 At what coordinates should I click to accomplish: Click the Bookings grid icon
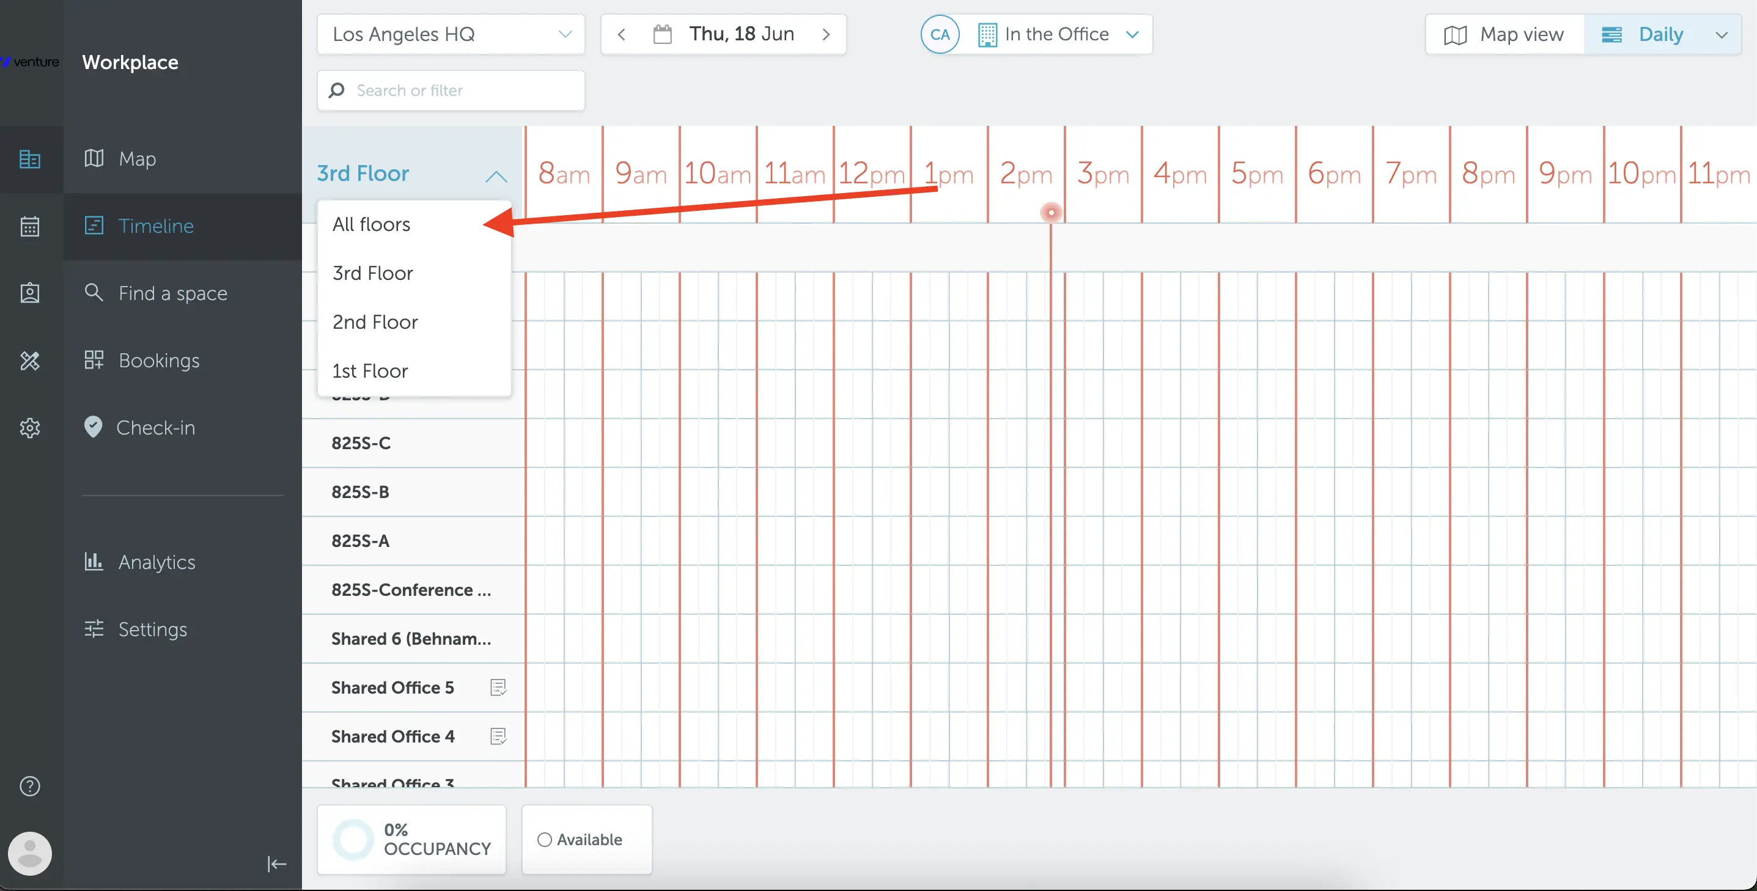pyautogui.click(x=94, y=360)
